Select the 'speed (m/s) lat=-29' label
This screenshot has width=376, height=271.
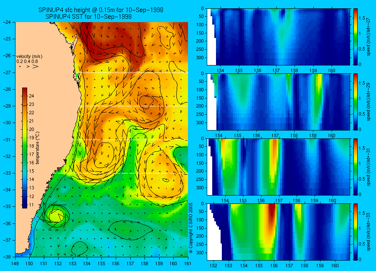[x=369, y=102]
